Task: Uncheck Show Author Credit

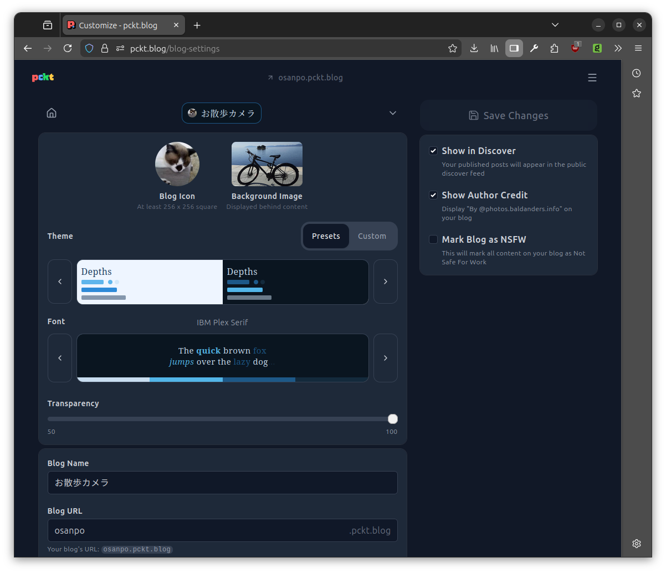Action: (x=433, y=195)
